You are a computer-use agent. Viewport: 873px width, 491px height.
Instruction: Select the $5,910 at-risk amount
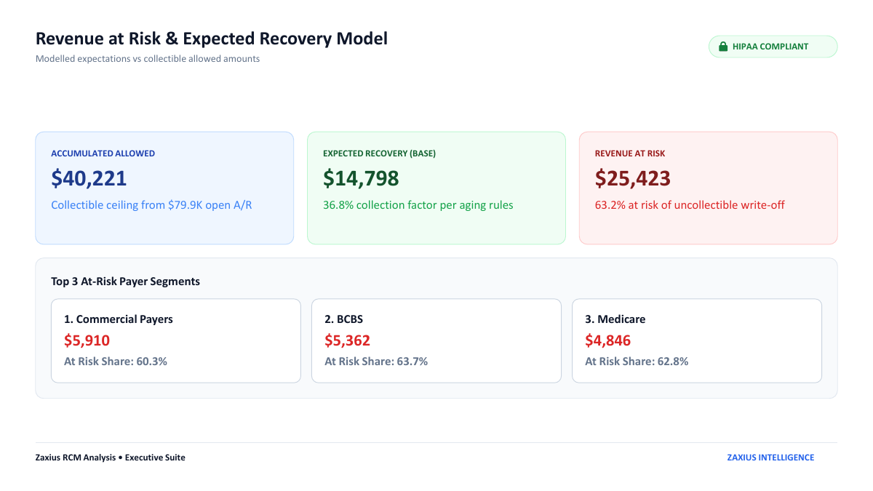(87, 340)
